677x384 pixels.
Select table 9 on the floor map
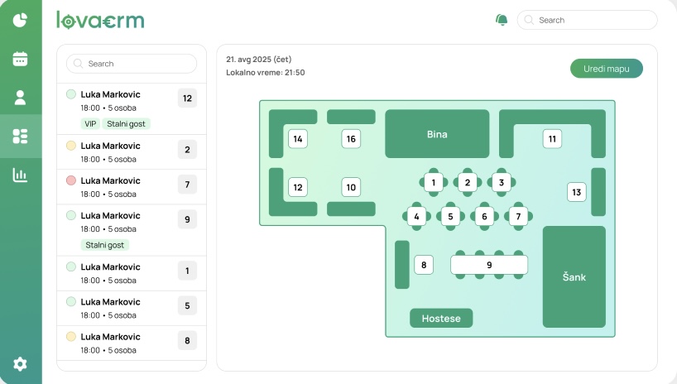click(489, 265)
